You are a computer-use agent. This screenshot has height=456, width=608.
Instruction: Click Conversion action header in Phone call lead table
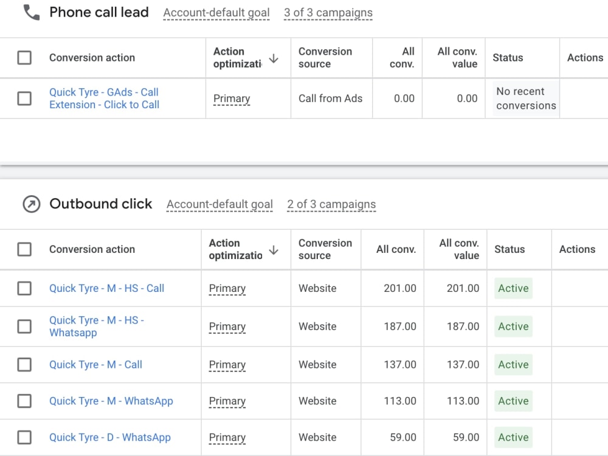click(x=92, y=58)
